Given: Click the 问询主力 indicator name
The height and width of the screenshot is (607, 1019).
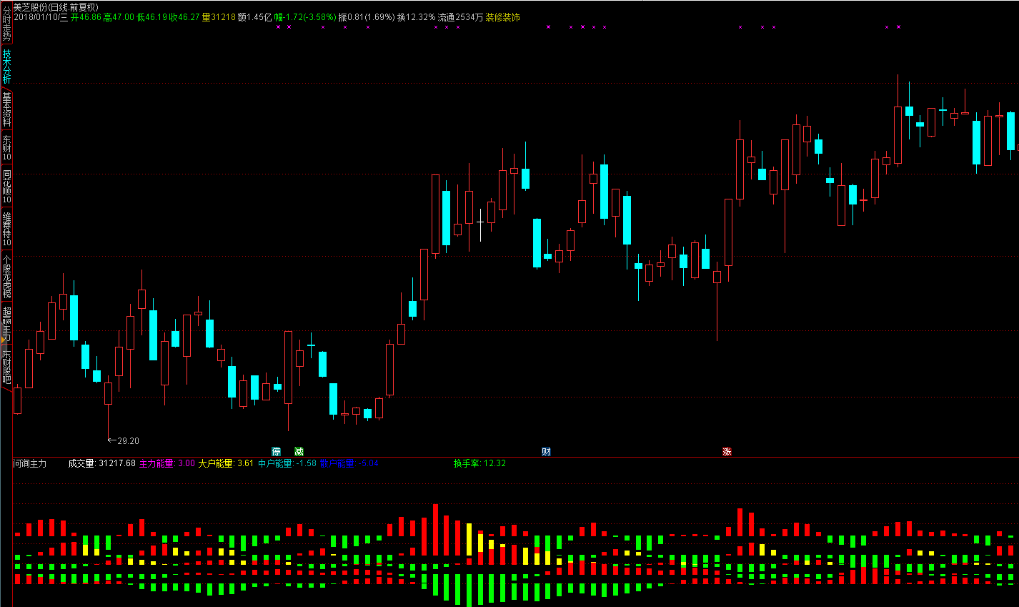Looking at the screenshot, I should pos(30,463).
